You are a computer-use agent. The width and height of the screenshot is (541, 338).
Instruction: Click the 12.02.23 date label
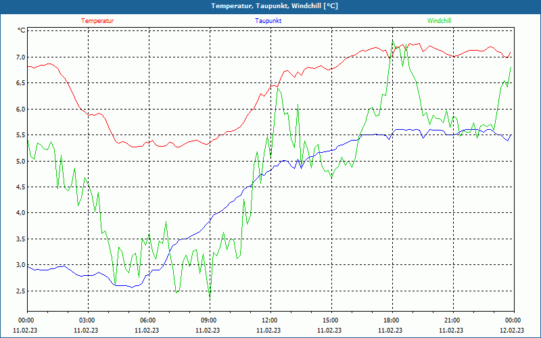(x=512, y=330)
